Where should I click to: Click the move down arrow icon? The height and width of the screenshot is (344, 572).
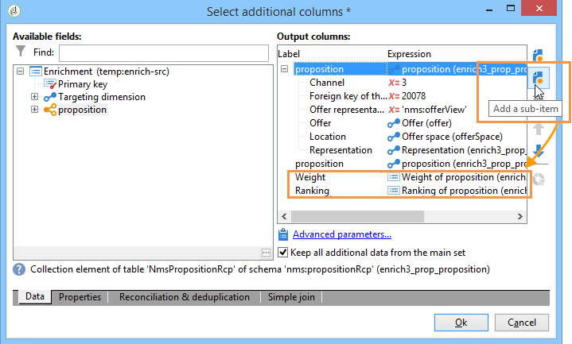[x=539, y=150]
